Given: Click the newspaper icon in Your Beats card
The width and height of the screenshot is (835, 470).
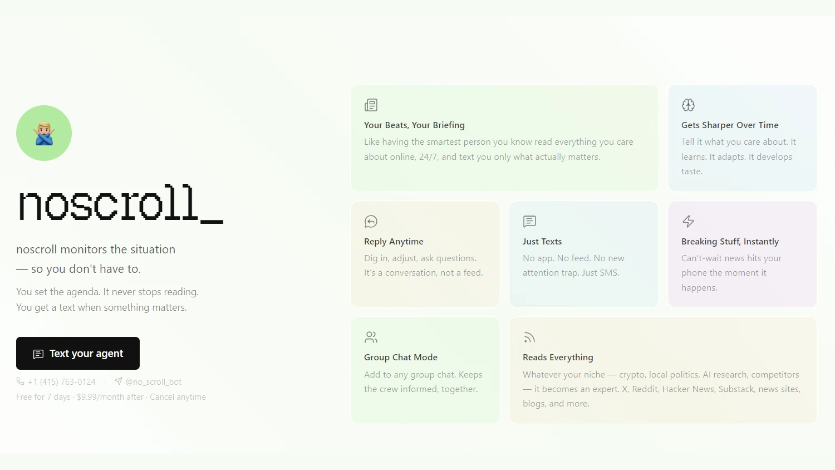Looking at the screenshot, I should [371, 105].
